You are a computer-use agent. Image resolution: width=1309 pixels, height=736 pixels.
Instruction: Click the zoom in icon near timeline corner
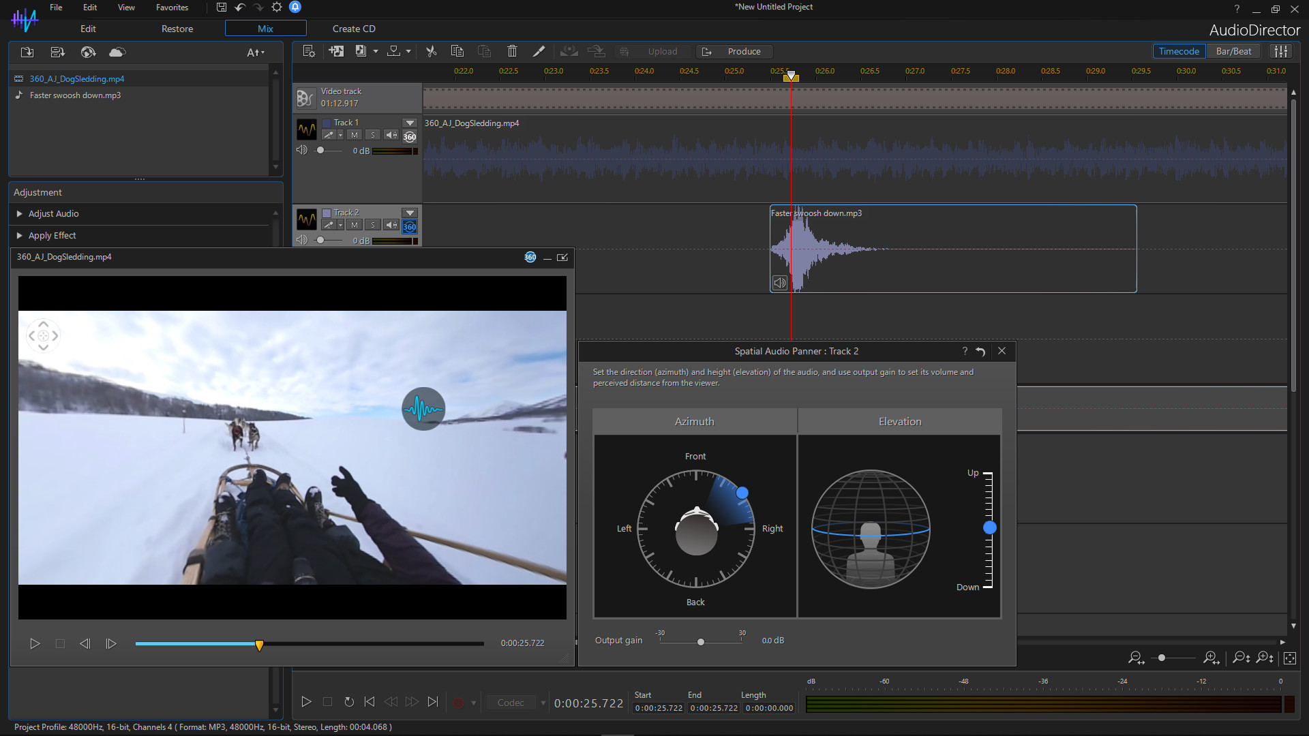[1212, 658]
